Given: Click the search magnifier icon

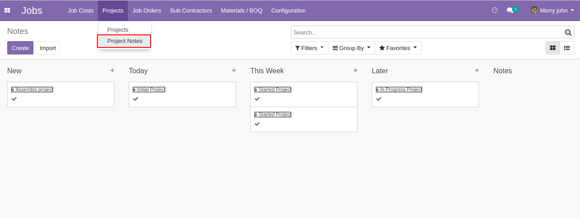Looking at the screenshot, I should [568, 32].
